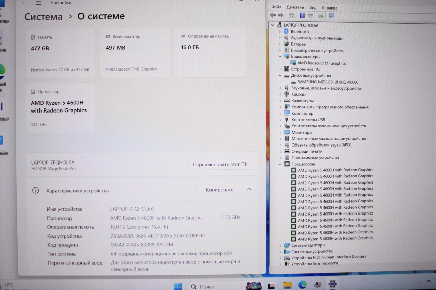Expand the Сетевые адаптеры category arrow
Screen dimensions: 436x290
tap(280, 245)
